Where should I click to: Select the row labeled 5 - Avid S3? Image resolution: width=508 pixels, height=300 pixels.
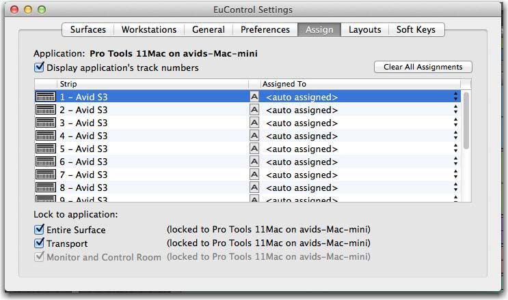coord(248,149)
